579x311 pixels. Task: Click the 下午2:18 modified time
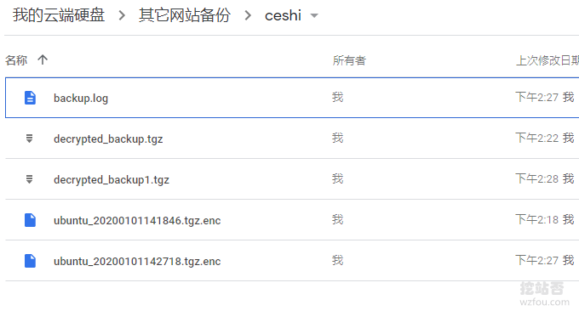537,220
